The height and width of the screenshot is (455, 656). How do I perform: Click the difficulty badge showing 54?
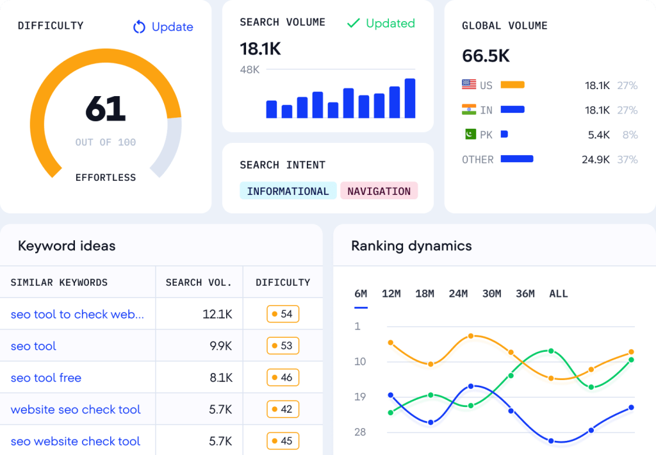(x=283, y=314)
